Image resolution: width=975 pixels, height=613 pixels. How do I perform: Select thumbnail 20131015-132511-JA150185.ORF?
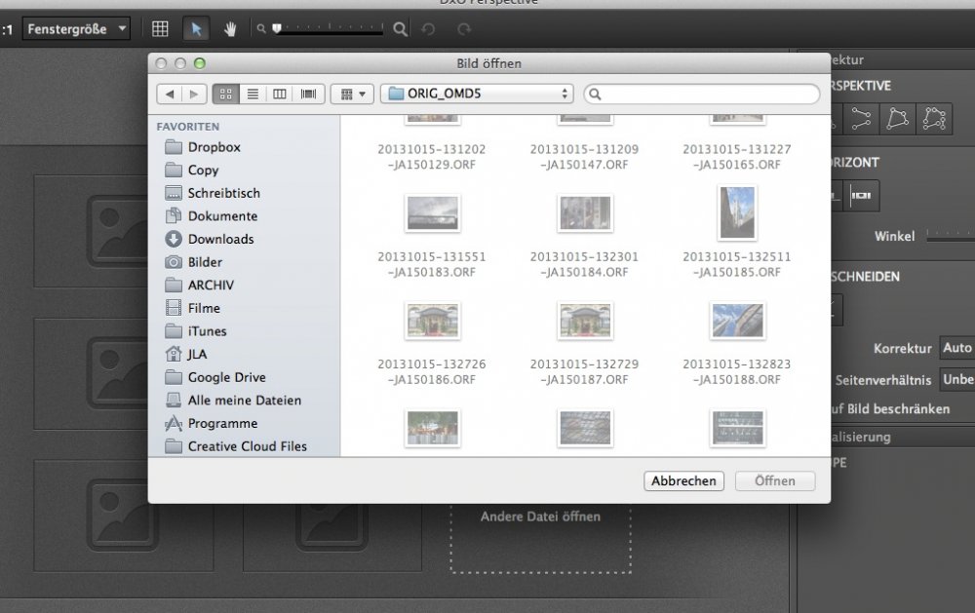point(737,212)
